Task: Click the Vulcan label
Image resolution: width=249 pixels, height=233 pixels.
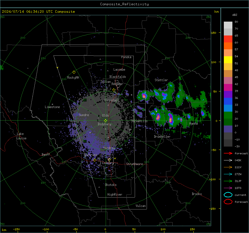Action: click(x=141, y=206)
